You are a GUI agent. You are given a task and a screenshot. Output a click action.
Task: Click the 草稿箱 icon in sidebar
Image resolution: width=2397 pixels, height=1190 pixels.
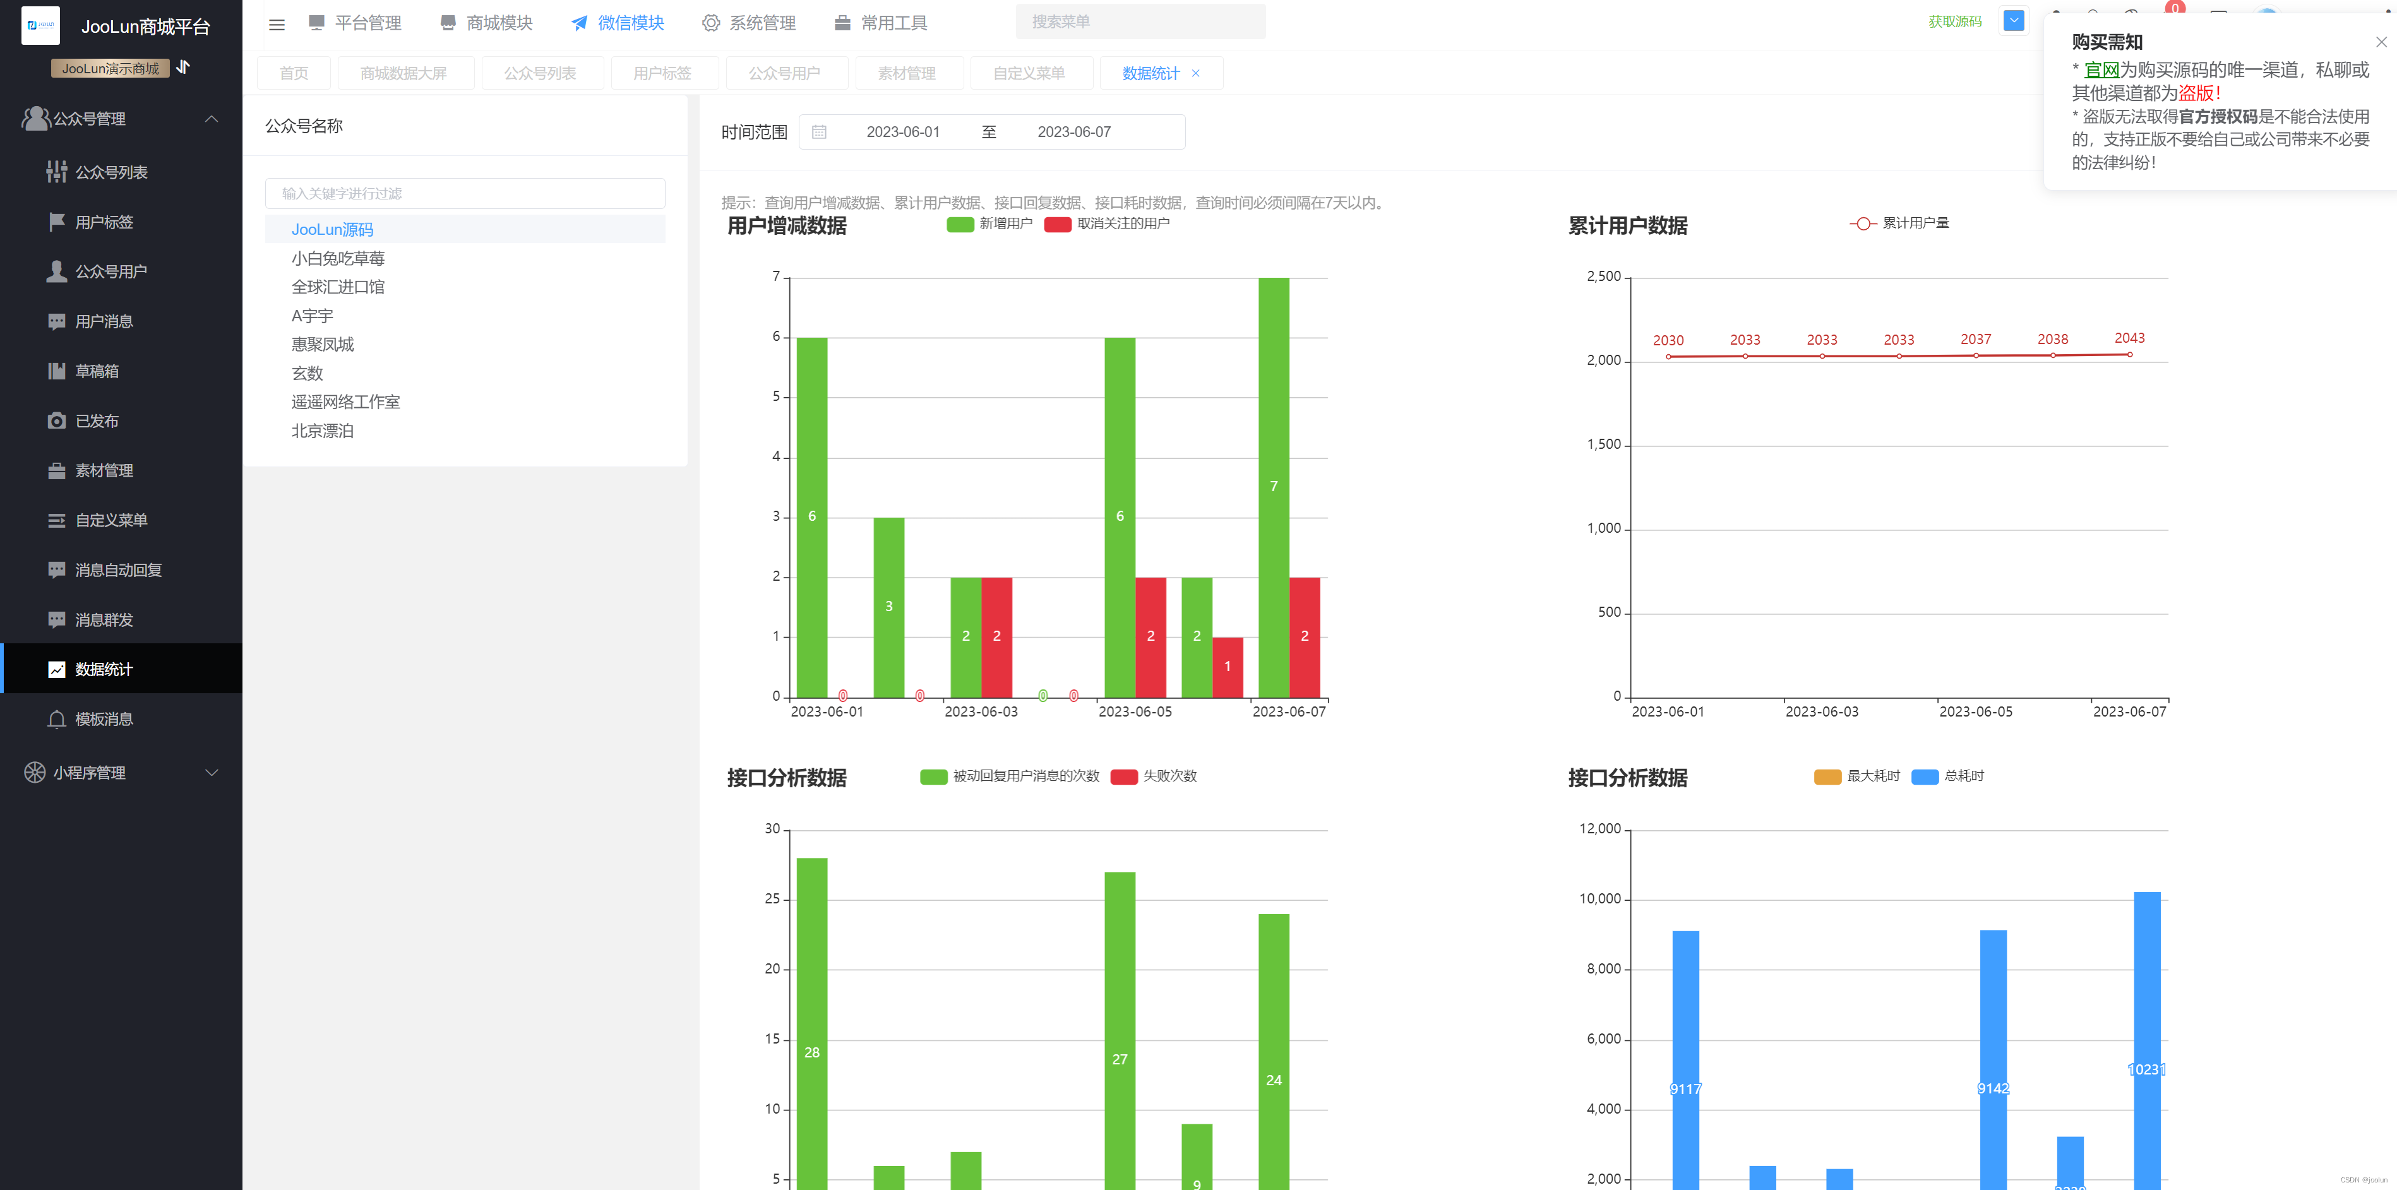57,371
